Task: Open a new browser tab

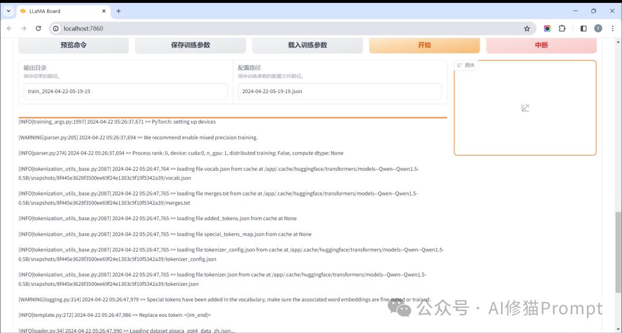Action: point(119,11)
